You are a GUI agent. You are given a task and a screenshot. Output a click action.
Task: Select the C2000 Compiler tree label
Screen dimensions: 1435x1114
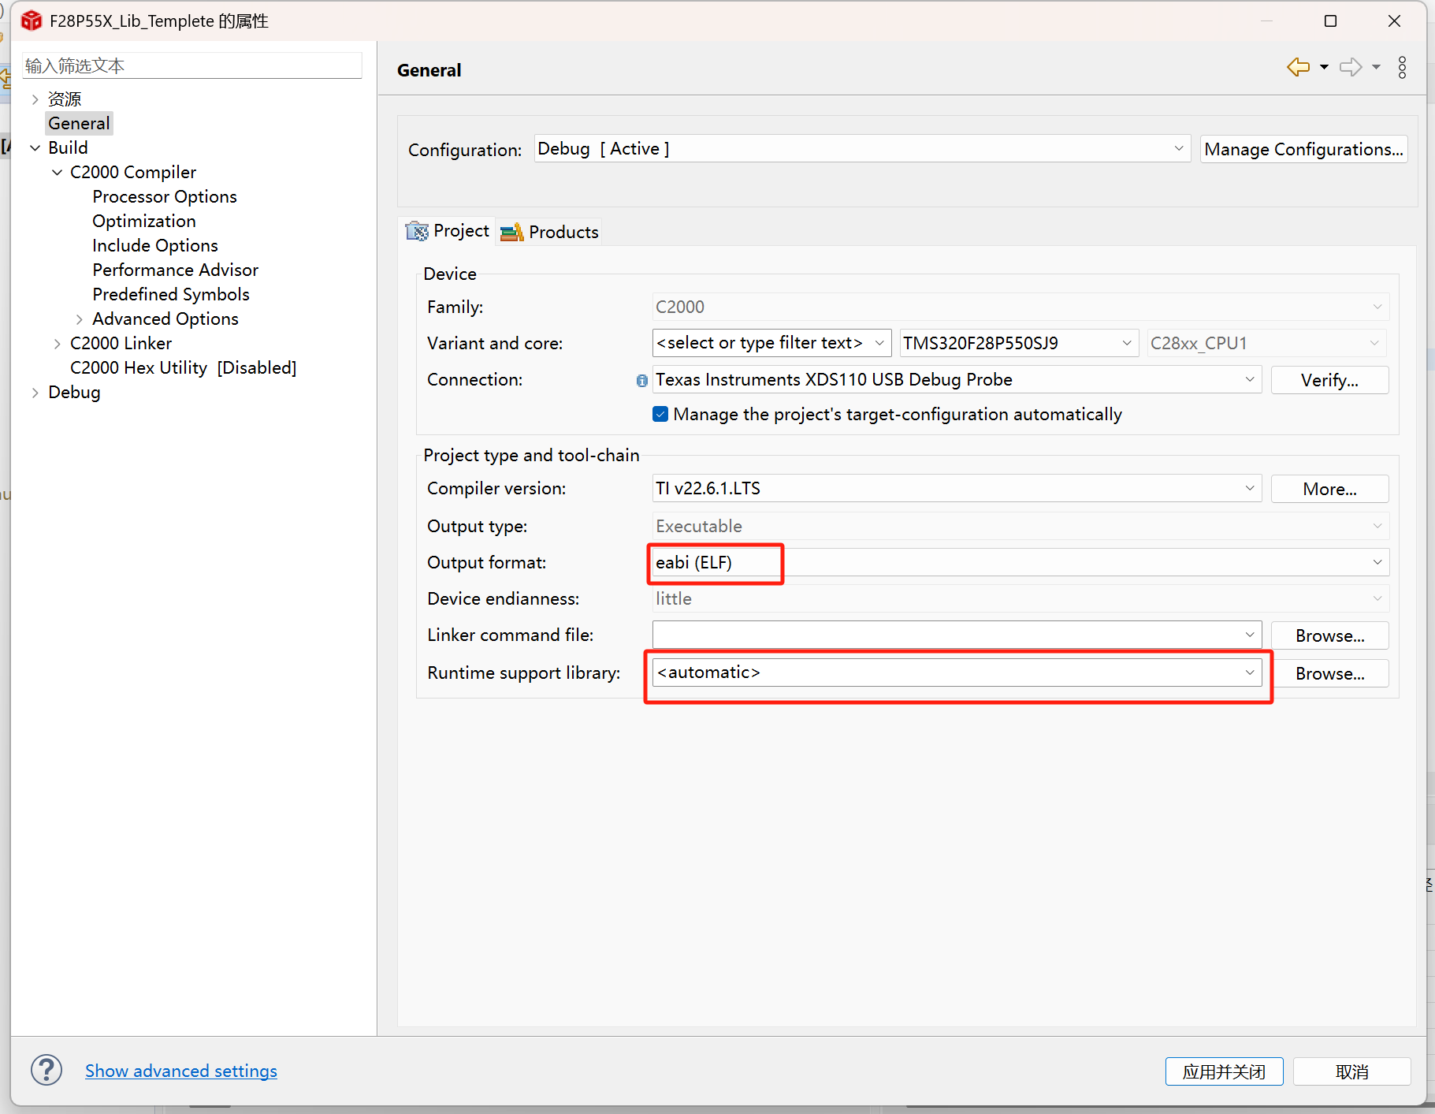click(132, 172)
